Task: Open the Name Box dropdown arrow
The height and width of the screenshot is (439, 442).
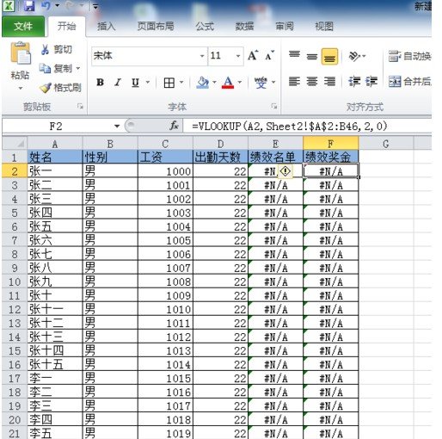Action: [117, 126]
